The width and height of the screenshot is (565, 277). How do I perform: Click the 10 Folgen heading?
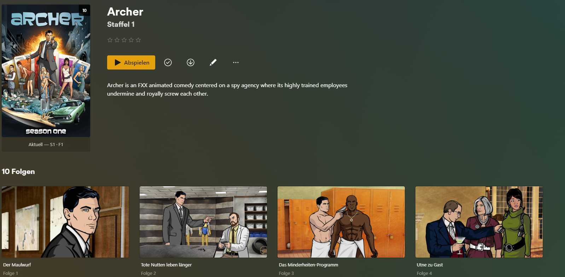coord(18,171)
